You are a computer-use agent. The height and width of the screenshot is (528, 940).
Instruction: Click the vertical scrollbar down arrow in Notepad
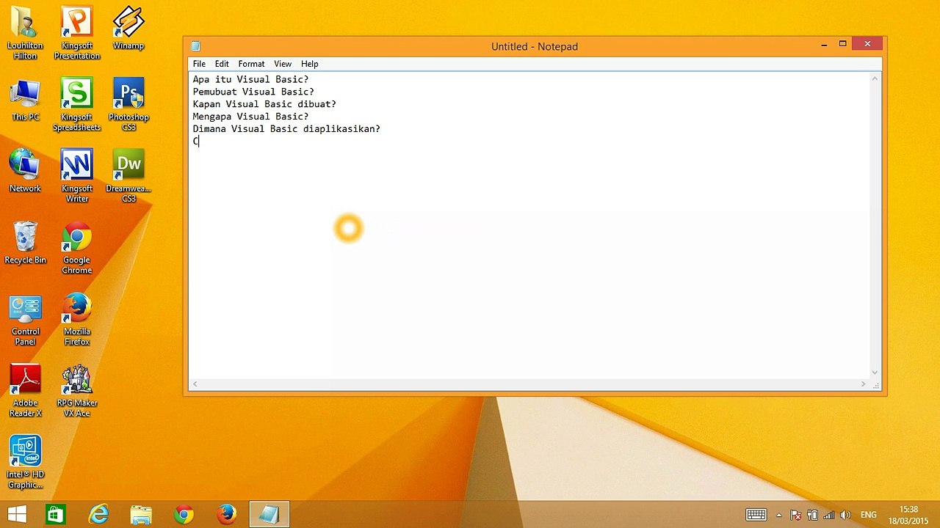[x=875, y=373]
